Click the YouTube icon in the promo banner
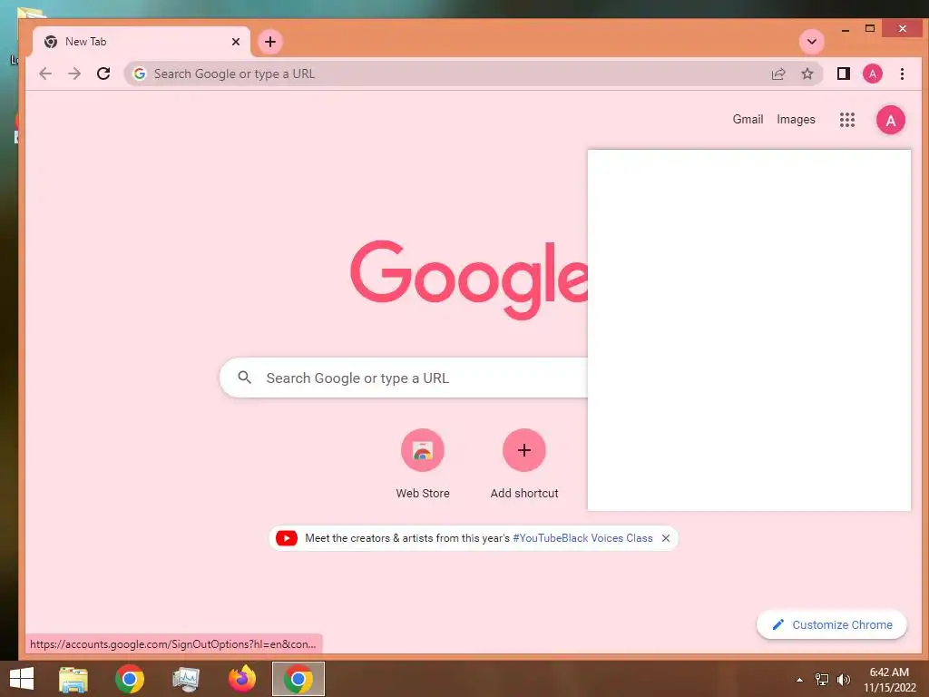The height and width of the screenshot is (697, 929). coord(287,538)
